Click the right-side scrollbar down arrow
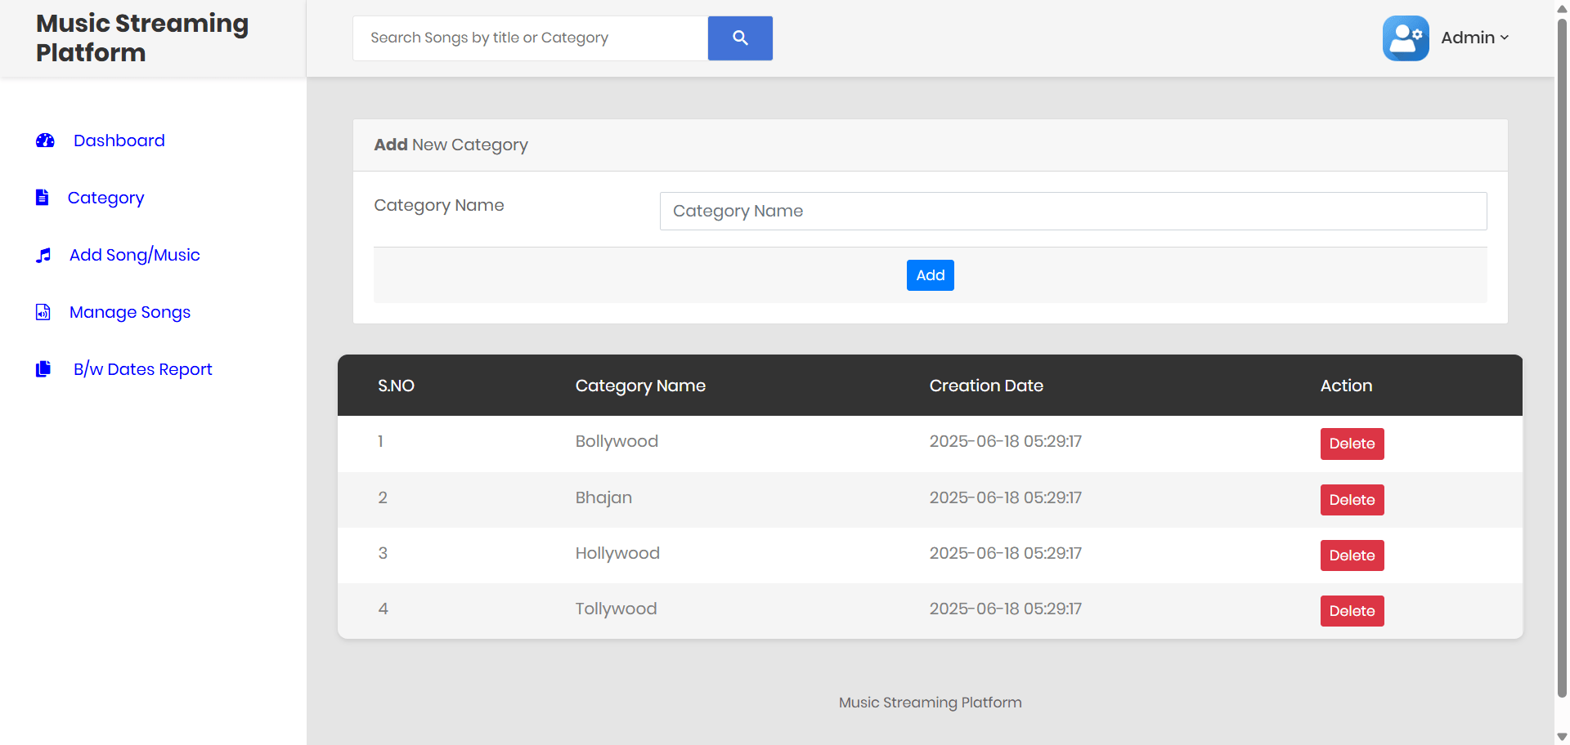This screenshot has height=745, width=1570. pos(1561,734)
